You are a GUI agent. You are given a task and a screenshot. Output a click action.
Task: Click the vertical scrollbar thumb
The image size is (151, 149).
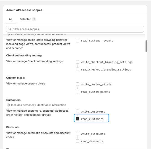pos(146,46)
